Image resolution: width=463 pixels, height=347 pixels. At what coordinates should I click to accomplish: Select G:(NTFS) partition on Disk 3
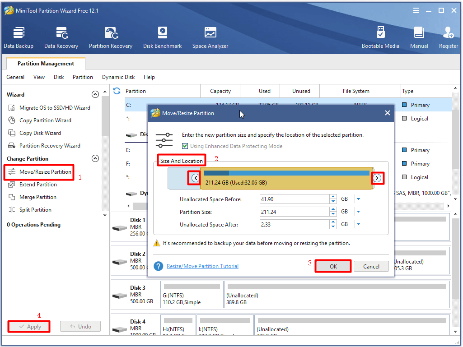(192, 295)
